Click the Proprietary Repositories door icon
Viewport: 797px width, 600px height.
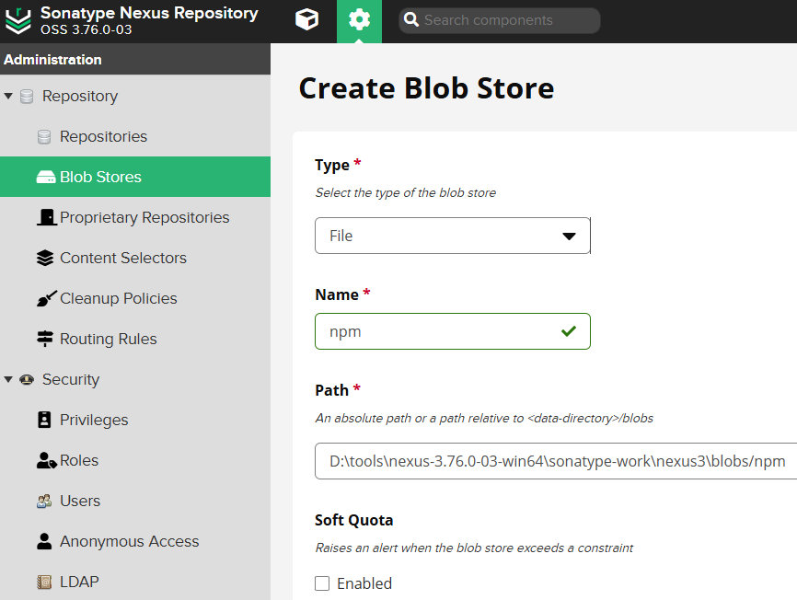pos(47,217)
